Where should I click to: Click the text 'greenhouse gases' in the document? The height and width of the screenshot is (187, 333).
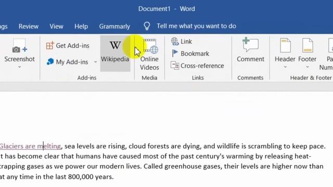[193, 166]
